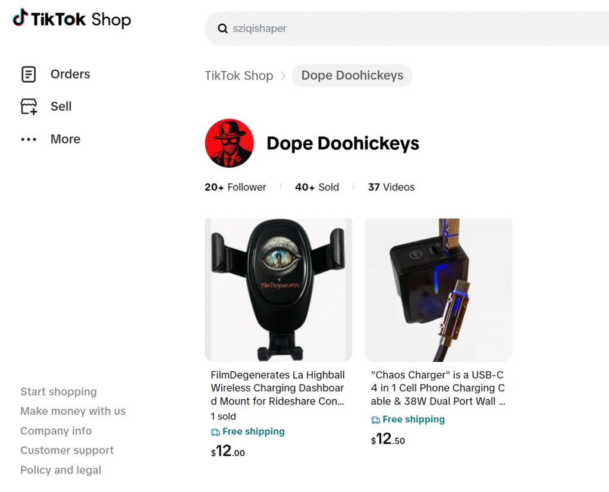This screenshot has height=492, width=609.
Task: Expand the Make money with us section
Action: tap(73, 411)
